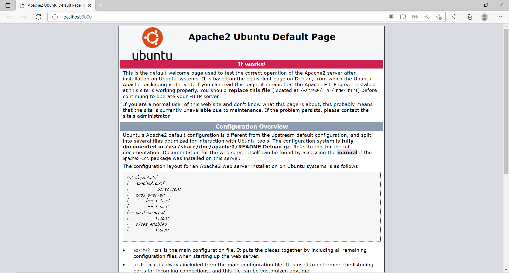Click 'ports.conf' in the config tree
Screen dimensions: 509x273
pos(169,189)
